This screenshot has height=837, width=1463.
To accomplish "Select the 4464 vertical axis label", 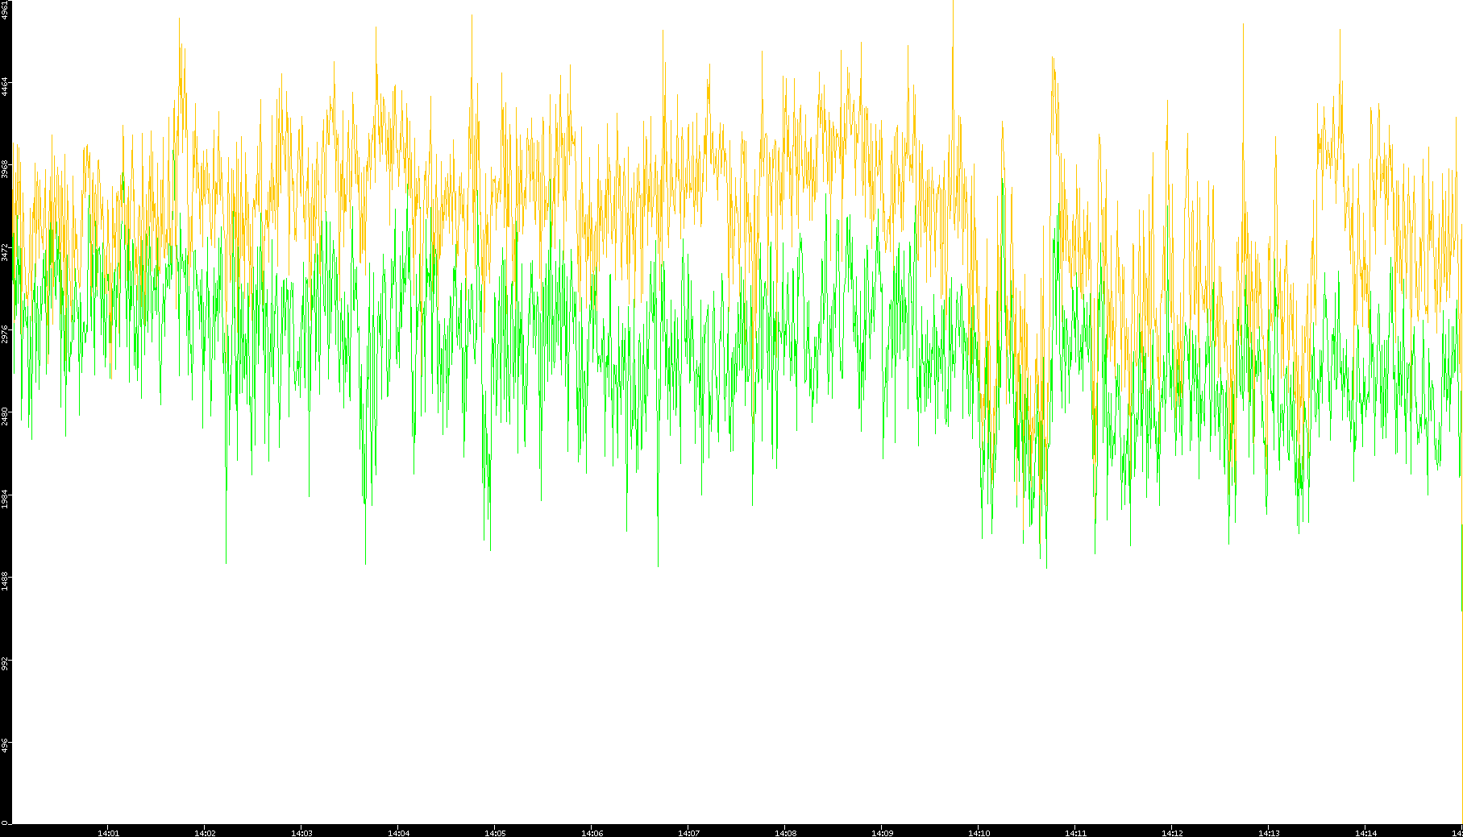I will coord(6,87).
